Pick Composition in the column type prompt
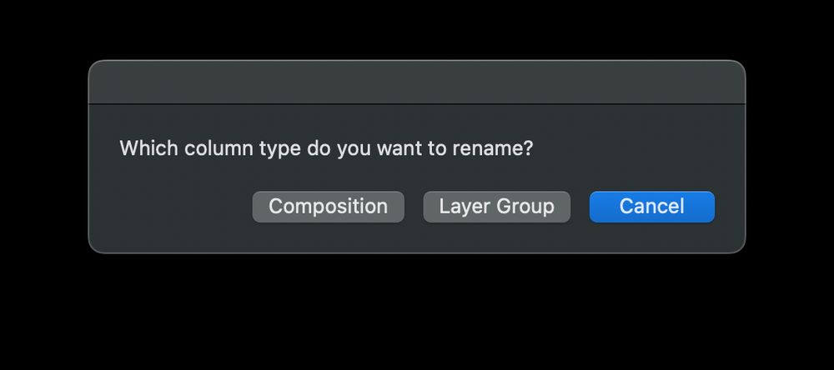Screen dimensions: 834x370 (x=328, y=207)
